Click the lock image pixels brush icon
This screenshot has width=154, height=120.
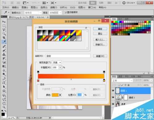(x=122, y=85)
